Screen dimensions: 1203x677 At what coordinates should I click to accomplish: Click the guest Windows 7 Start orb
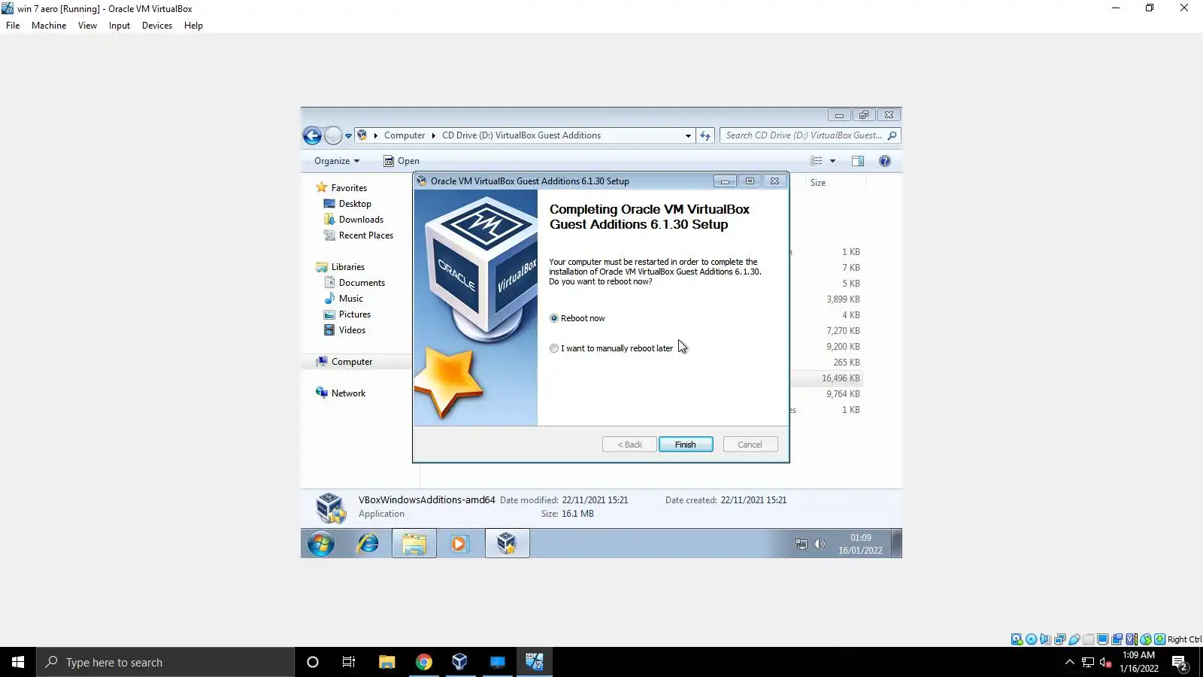tap(321, 543)
